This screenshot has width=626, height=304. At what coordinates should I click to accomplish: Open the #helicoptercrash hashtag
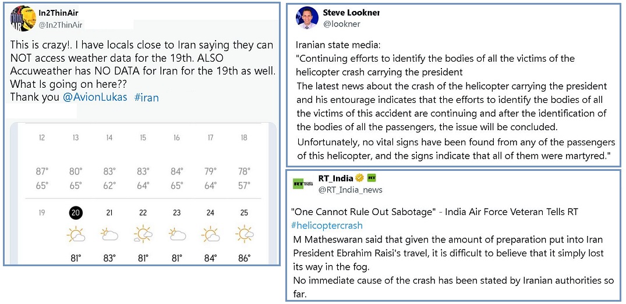327,226
